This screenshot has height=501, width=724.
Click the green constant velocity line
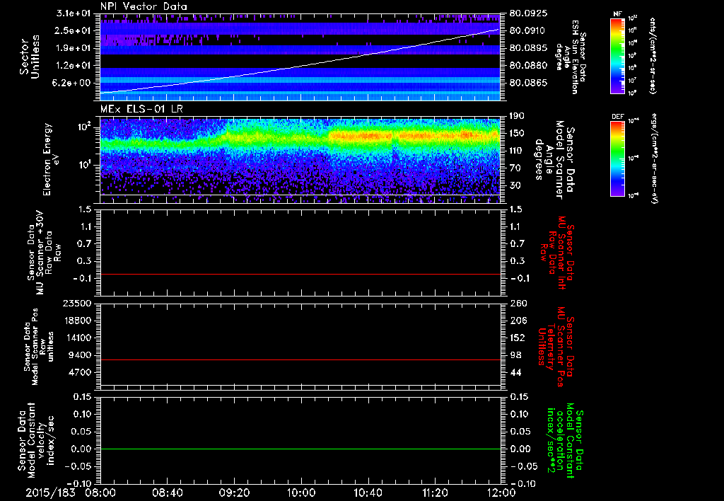point(300,449)
